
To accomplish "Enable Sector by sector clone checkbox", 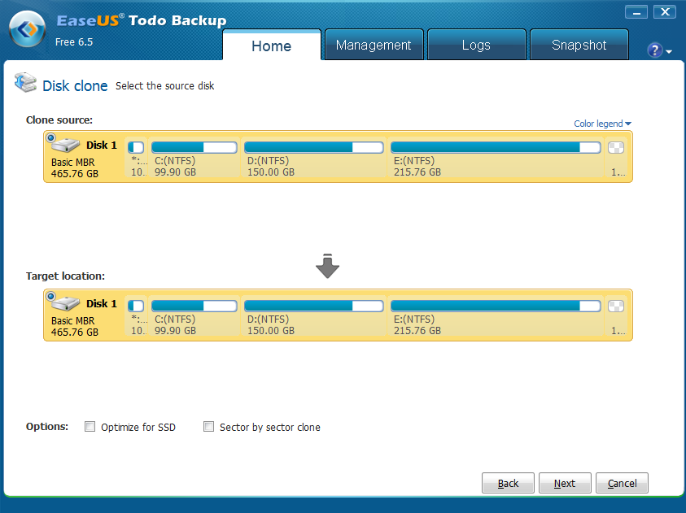I will [208, 427].
